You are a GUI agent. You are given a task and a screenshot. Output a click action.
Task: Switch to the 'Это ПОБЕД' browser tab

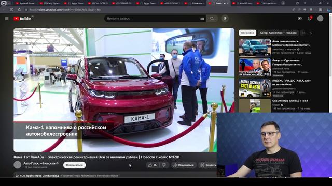98,3
